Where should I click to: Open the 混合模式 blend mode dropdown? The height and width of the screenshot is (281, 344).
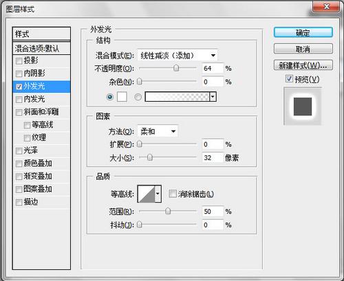(178, 56)
